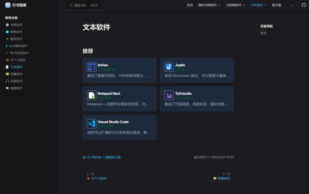Click the 最后更新于 2025/12/1 12:21 text

[214, 157]
